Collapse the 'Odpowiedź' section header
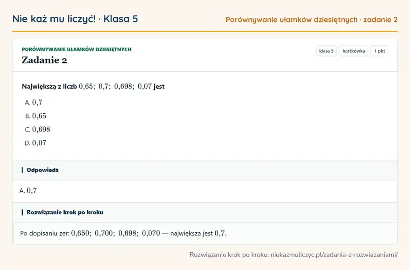 205,170
